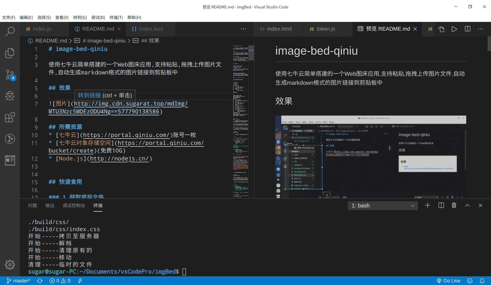This screenshot has height=285, width=491.
Task: Switch to the index.js tab
Action: click(44, 29)
